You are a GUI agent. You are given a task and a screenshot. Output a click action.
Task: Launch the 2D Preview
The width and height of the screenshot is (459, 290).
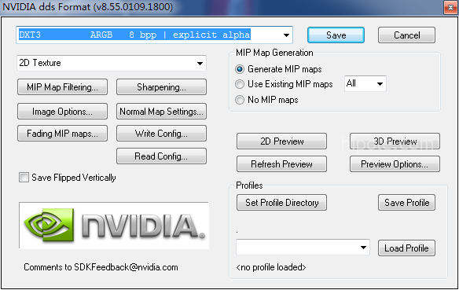click(x=281, y=141)
